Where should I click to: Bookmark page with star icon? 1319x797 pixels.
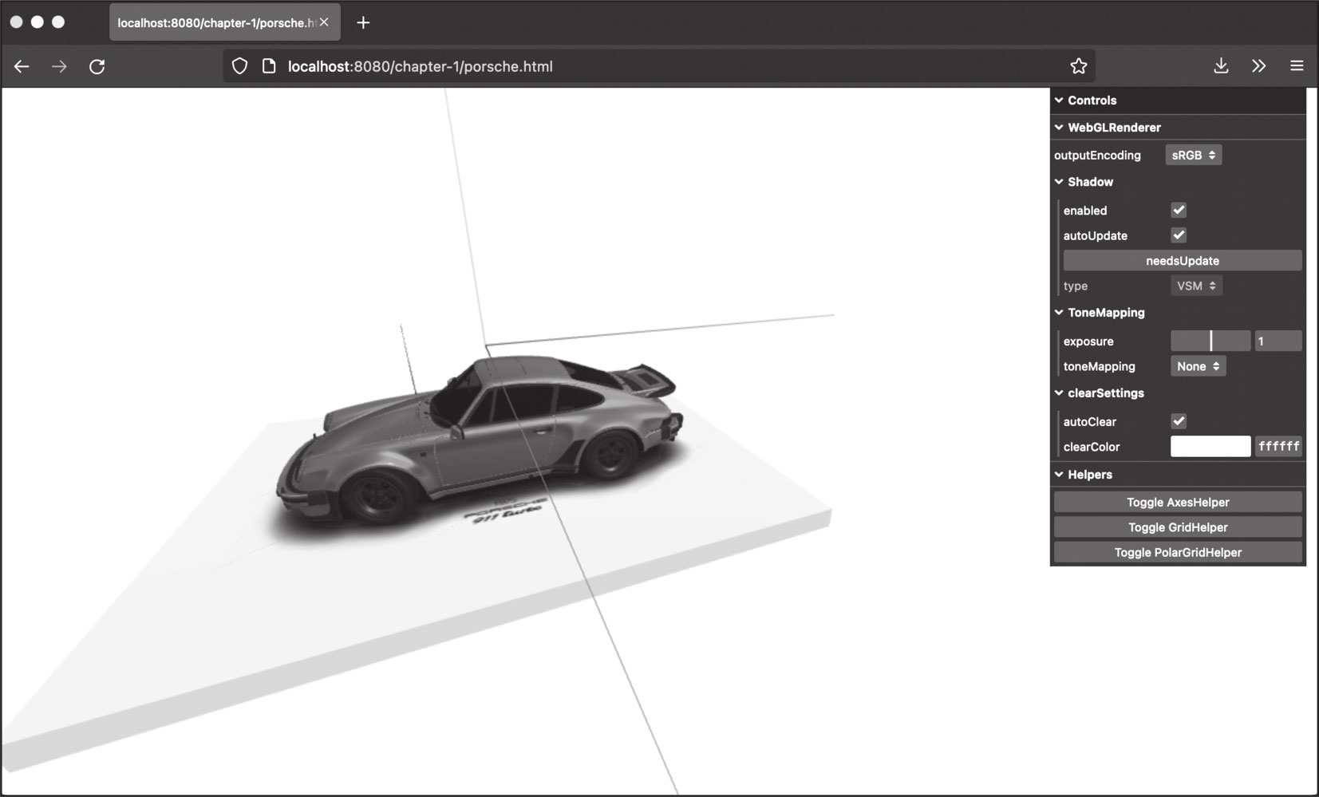(1078, 66)
